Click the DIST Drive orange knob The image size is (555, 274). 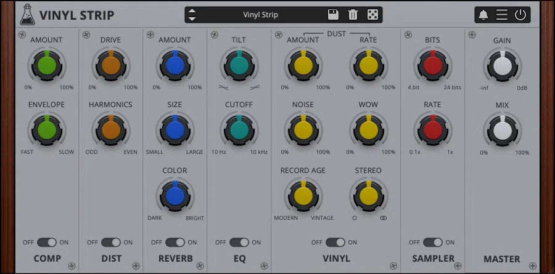tap(111, 64)
